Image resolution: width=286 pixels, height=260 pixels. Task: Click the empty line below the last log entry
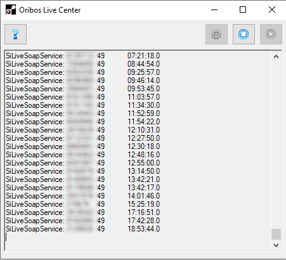138,237
